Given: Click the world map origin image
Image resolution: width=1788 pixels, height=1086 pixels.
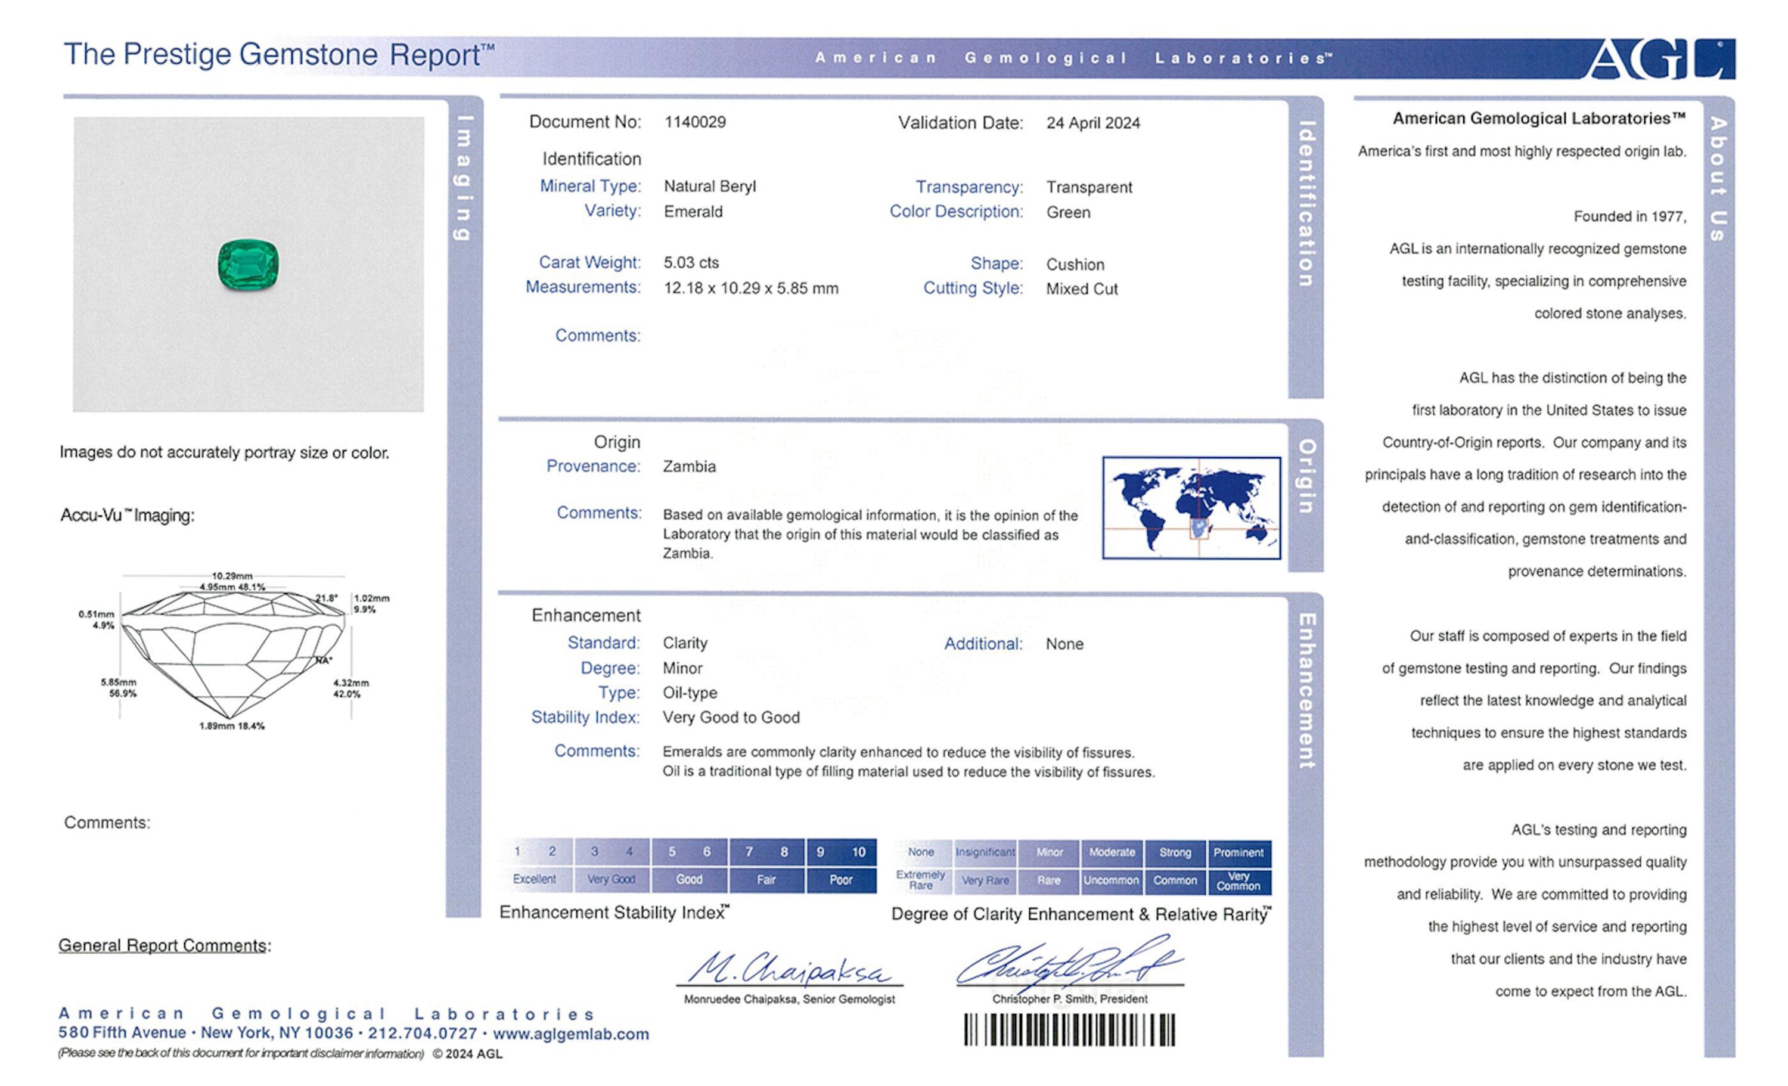Looking at the screenshot, I should coord(1191,507).
